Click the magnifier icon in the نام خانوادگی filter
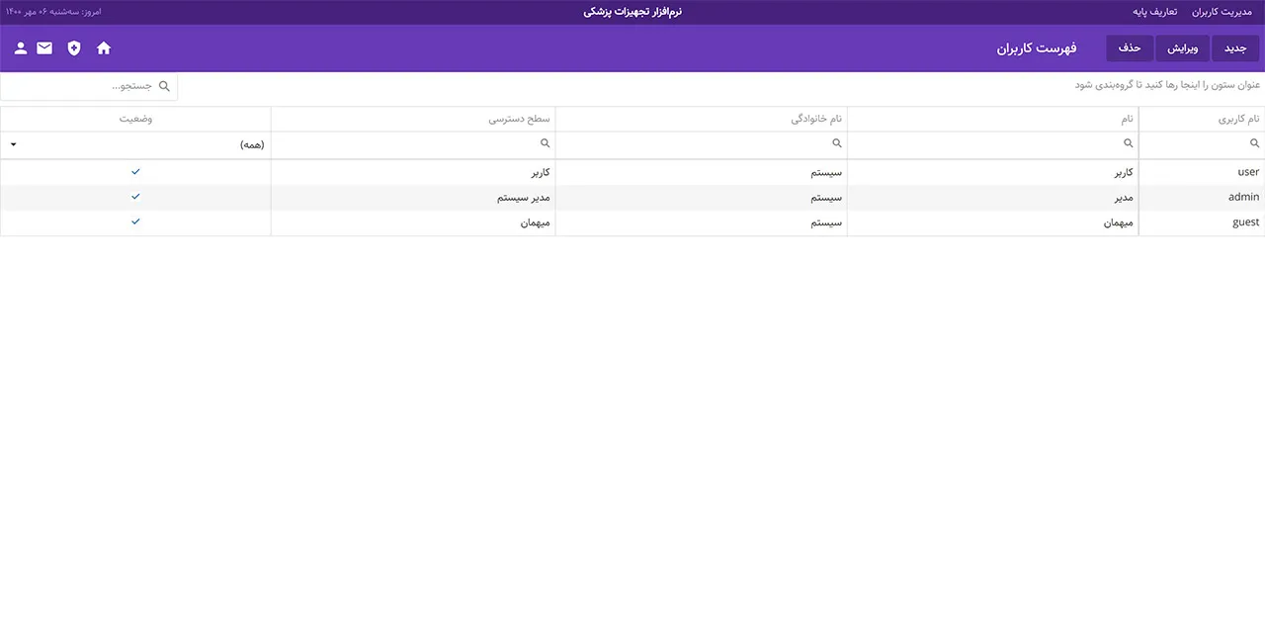 (837, 144)
